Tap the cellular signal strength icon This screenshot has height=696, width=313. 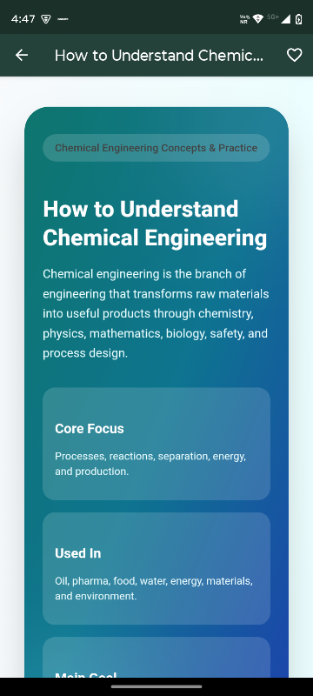[x=285, y=18]
